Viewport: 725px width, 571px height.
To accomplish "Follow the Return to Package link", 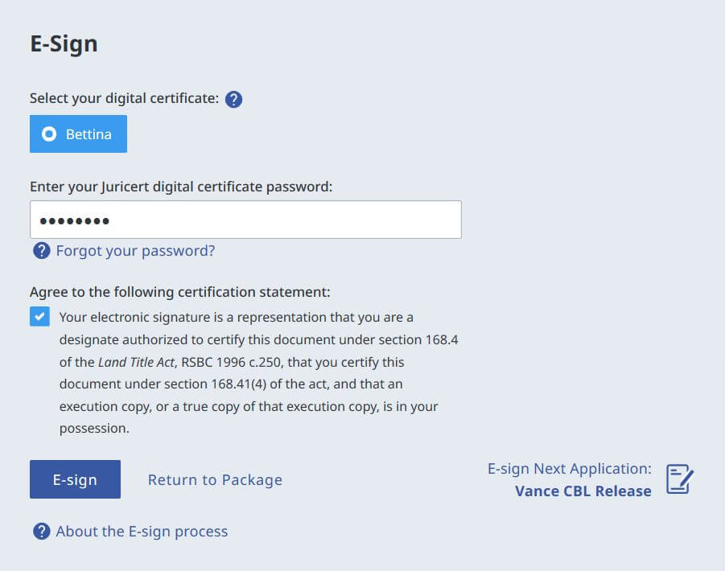I will (215, 479).
